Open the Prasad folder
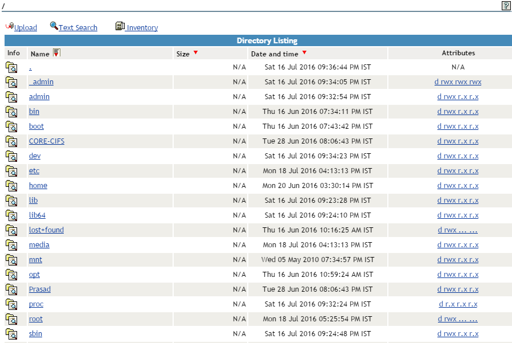The width and height of the screenshot is (512, 343). click(x=39, y=289)
